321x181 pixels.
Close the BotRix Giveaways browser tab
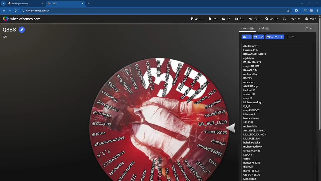point(42,4)
